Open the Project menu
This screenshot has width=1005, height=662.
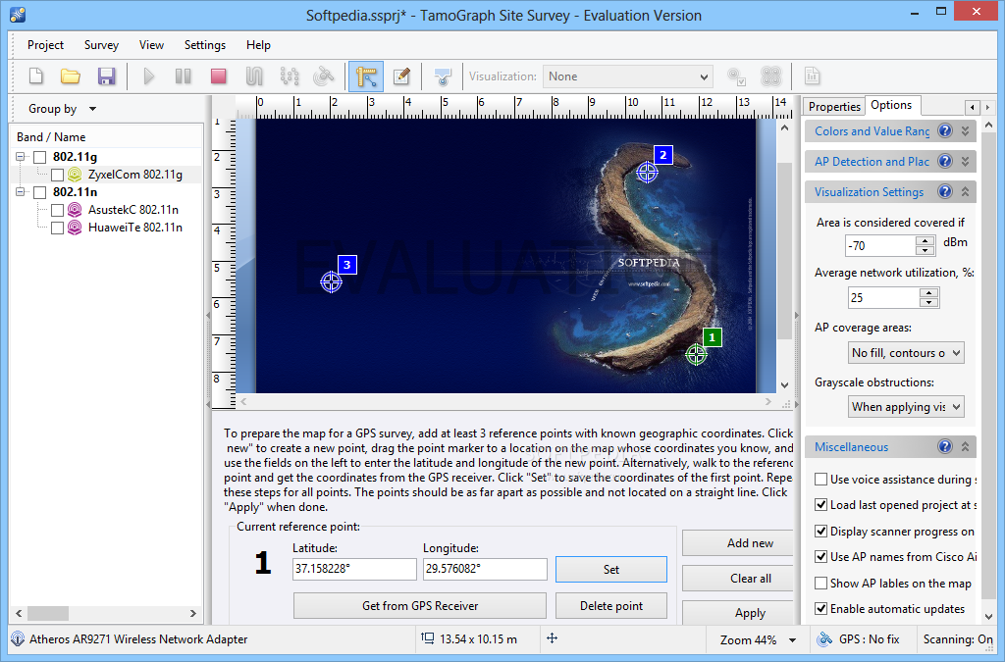click(45, 45)
